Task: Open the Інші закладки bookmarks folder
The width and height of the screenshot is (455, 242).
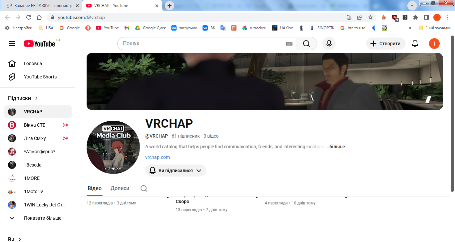Action: pos(435,28)
